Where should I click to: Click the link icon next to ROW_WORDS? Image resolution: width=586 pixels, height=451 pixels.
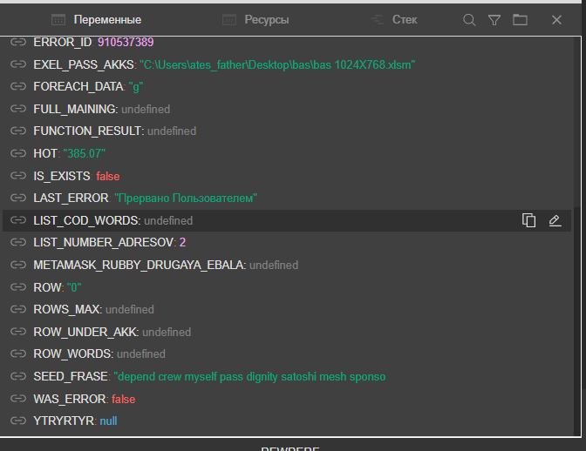(18, 353)
